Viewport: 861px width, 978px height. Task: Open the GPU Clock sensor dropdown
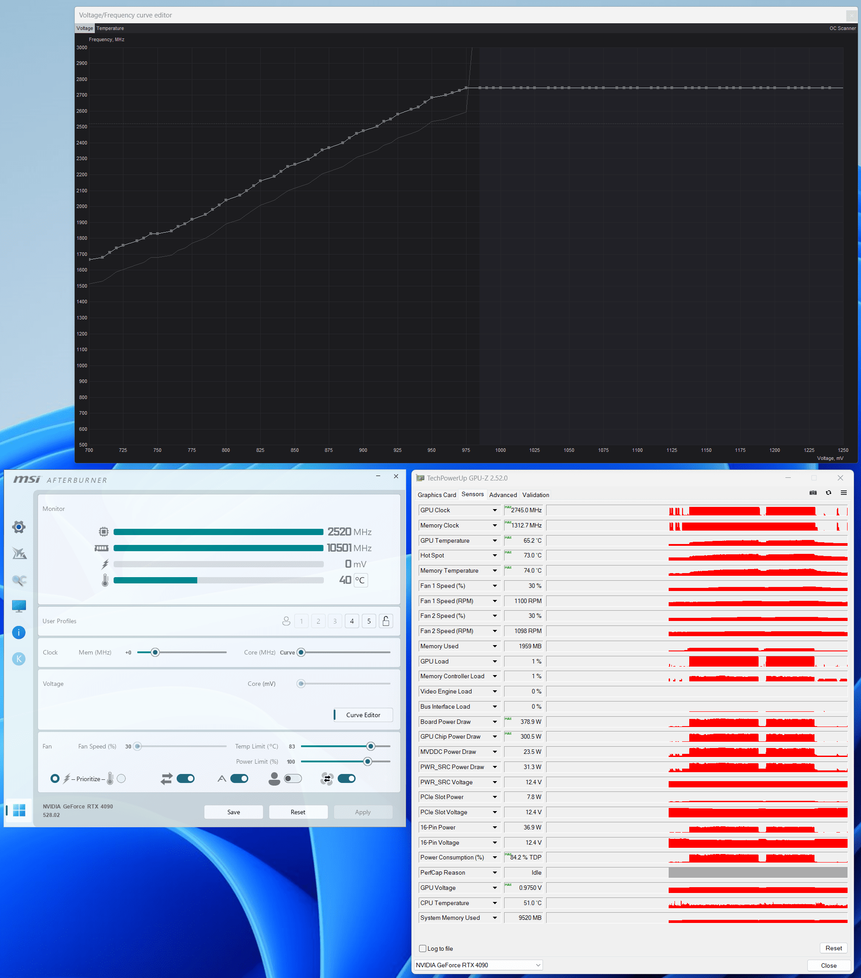[495, 510]
